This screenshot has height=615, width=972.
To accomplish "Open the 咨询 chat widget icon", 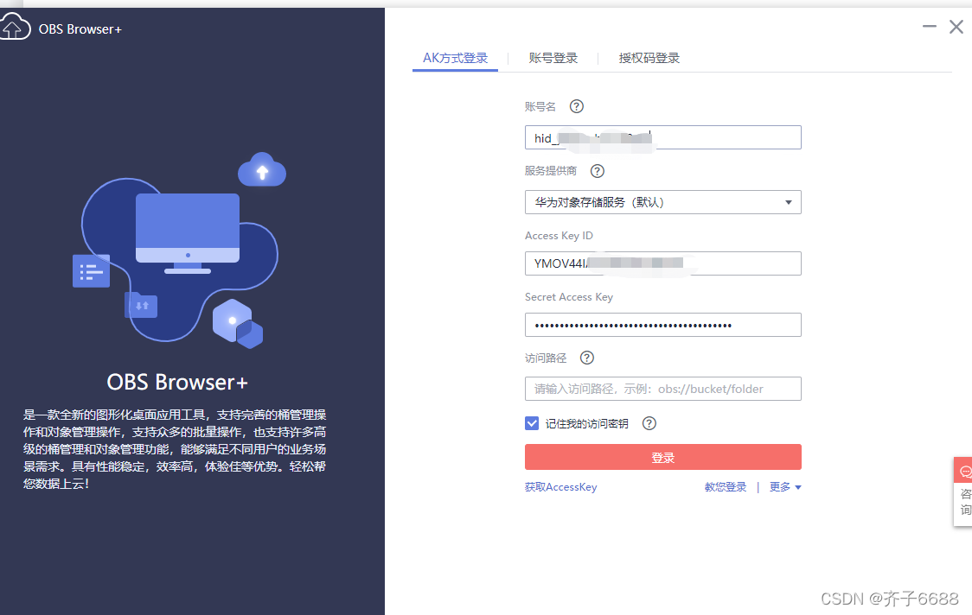I will pos(965,472).
